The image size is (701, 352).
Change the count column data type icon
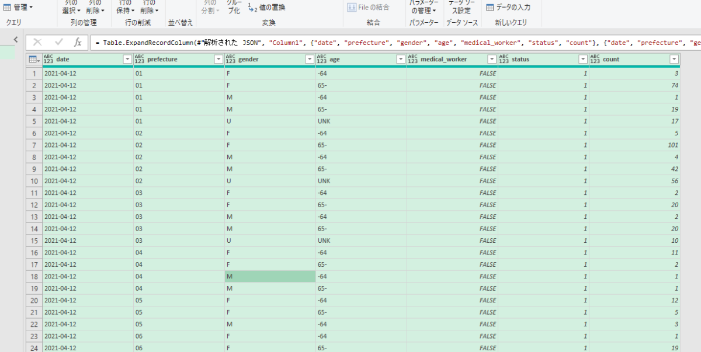(595, 59)
